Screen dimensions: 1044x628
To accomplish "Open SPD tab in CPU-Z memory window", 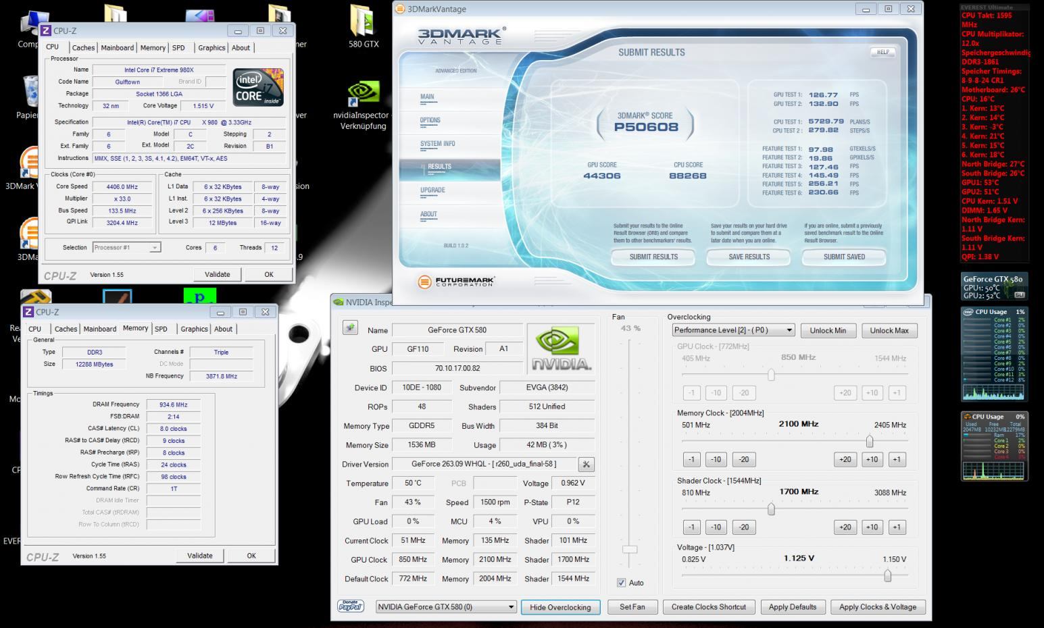I will tap(161, 329).
